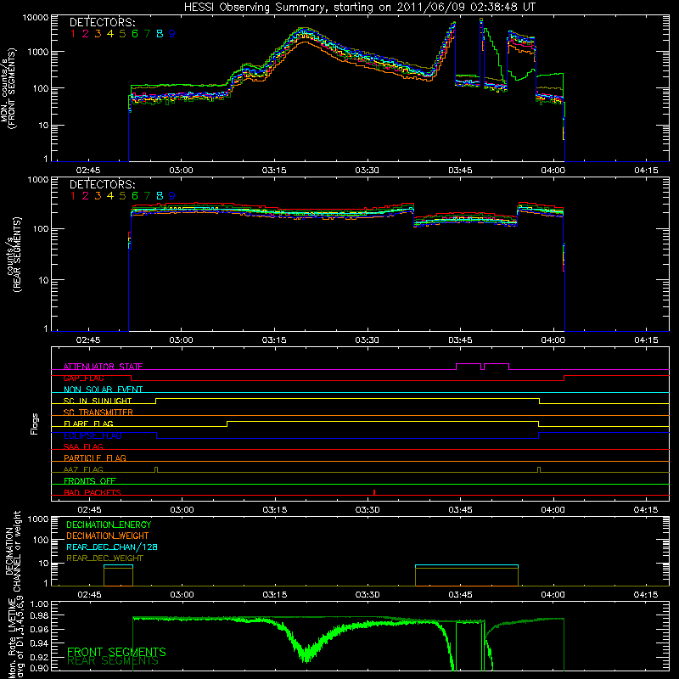Click DETECTORS: label in the front segments plot

[x=102, y=22]
